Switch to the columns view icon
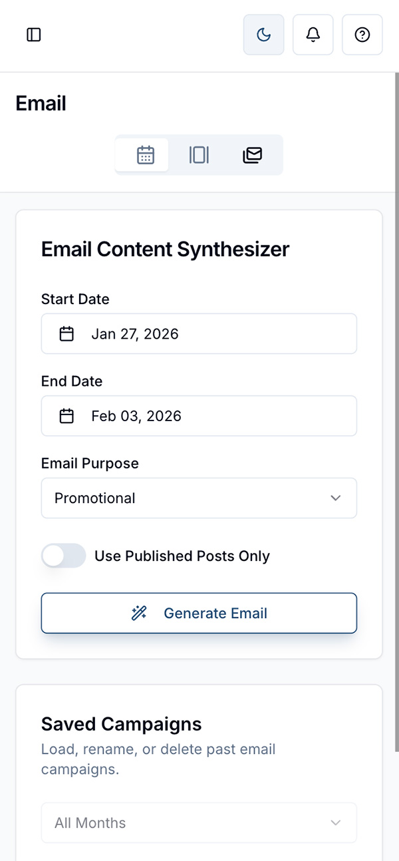 tap(198, 154)
